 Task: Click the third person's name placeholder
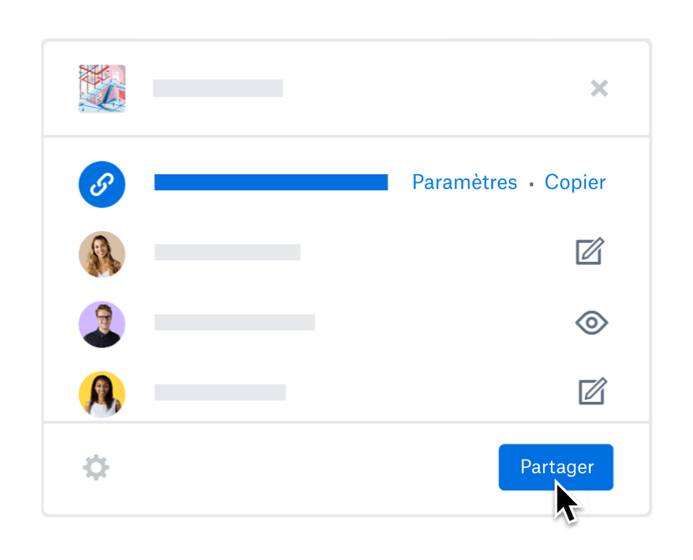[220, 392]
